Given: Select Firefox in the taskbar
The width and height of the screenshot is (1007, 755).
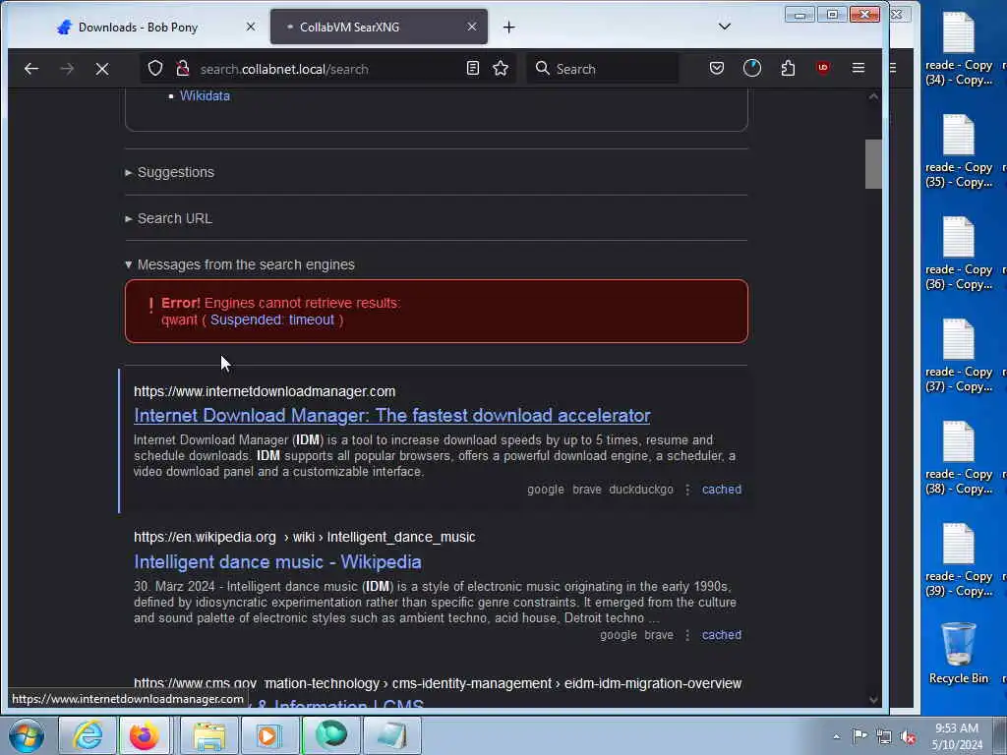Looking at the screenshot, I should pos(144,735).
